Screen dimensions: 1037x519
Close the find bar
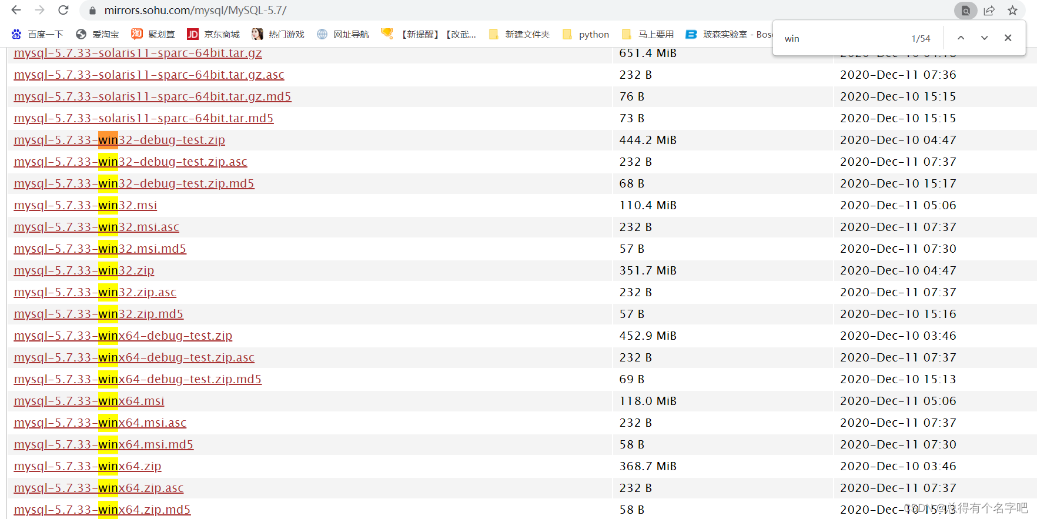pos(1008,38)
